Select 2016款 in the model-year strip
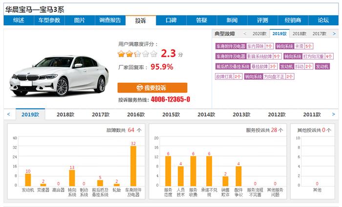The width and height of the screenshot is (342, 207). tap(136, 114)
